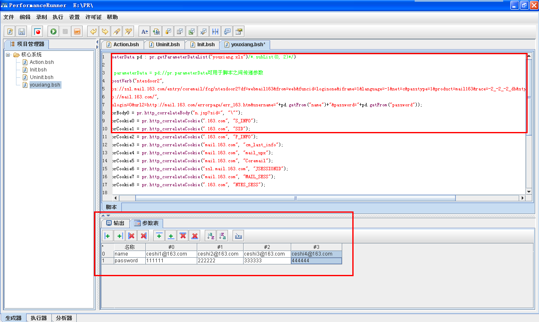This screenshot has width=539, height=322.
Task: Sort parameter table descending Z to A
Action: point(223,236)
